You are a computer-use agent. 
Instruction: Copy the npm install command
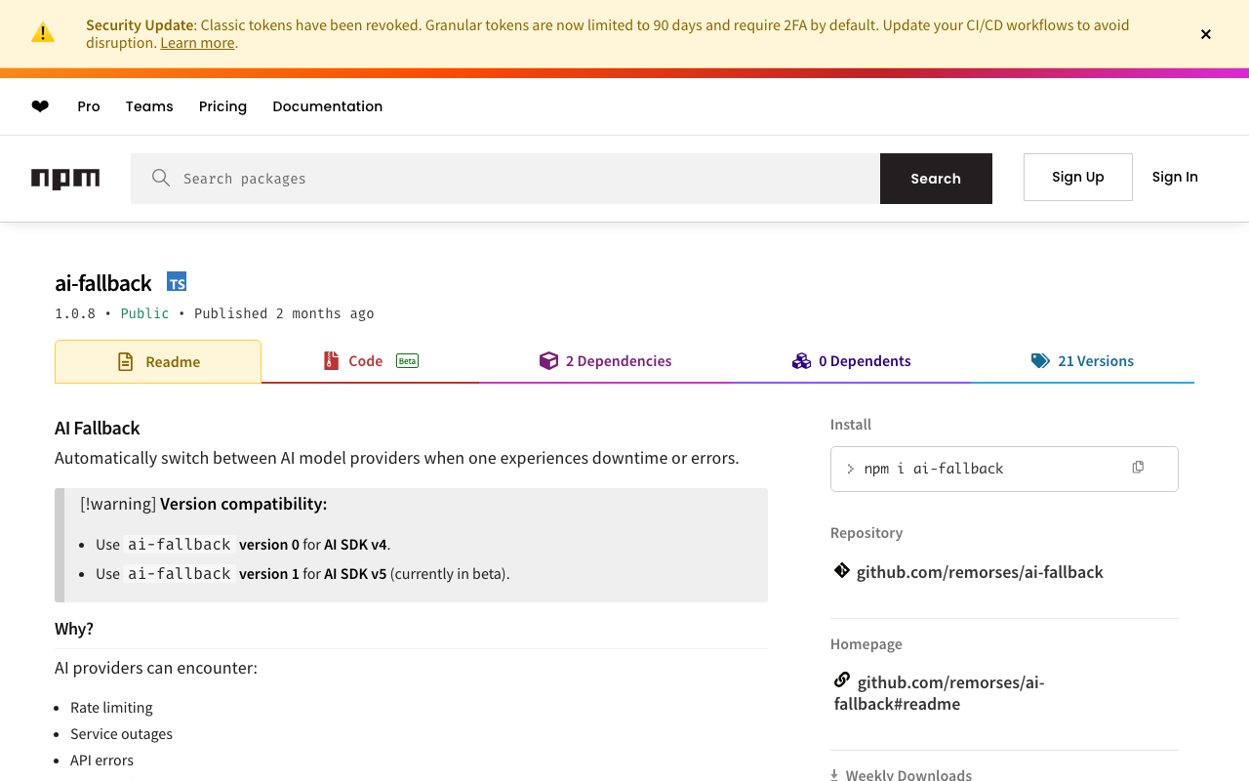tap(1138, 468)
